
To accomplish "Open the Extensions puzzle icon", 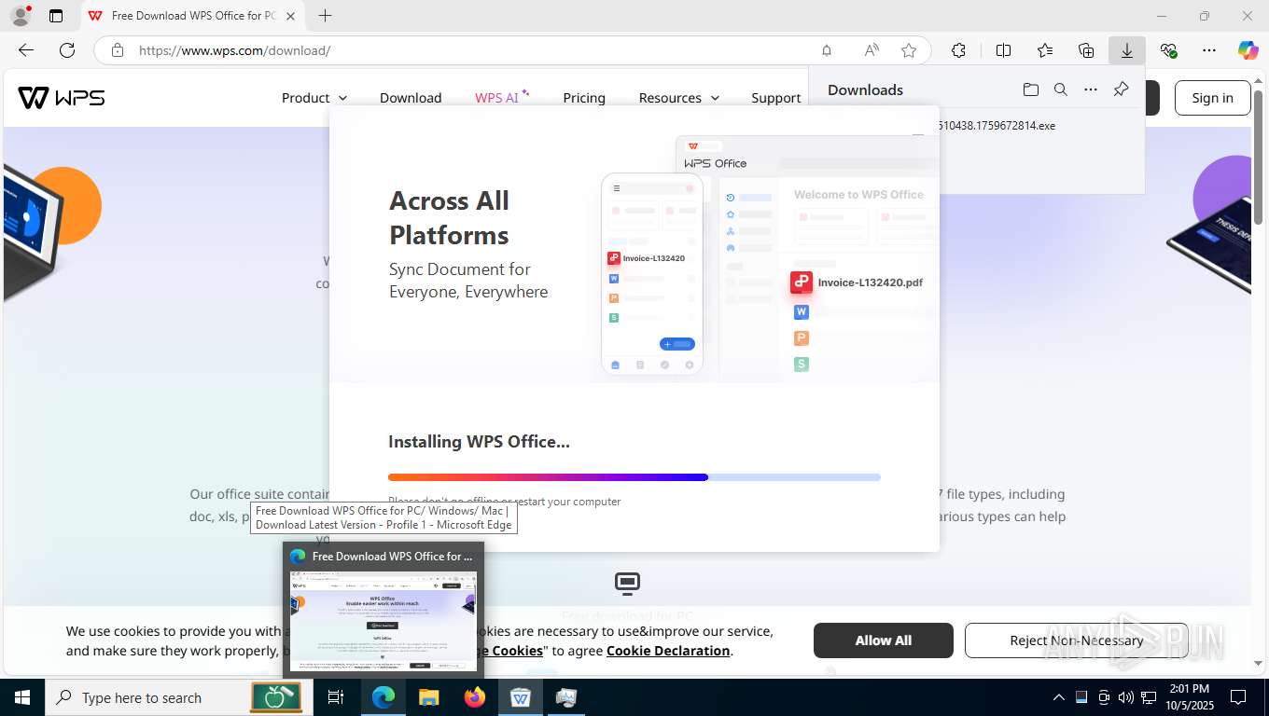I will point(958,50).
